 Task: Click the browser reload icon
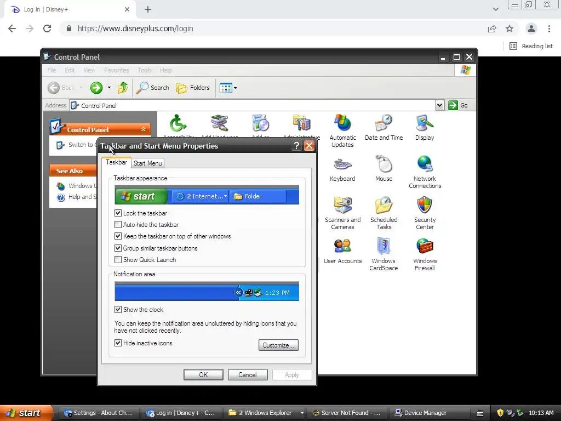(x=47, y=29)
